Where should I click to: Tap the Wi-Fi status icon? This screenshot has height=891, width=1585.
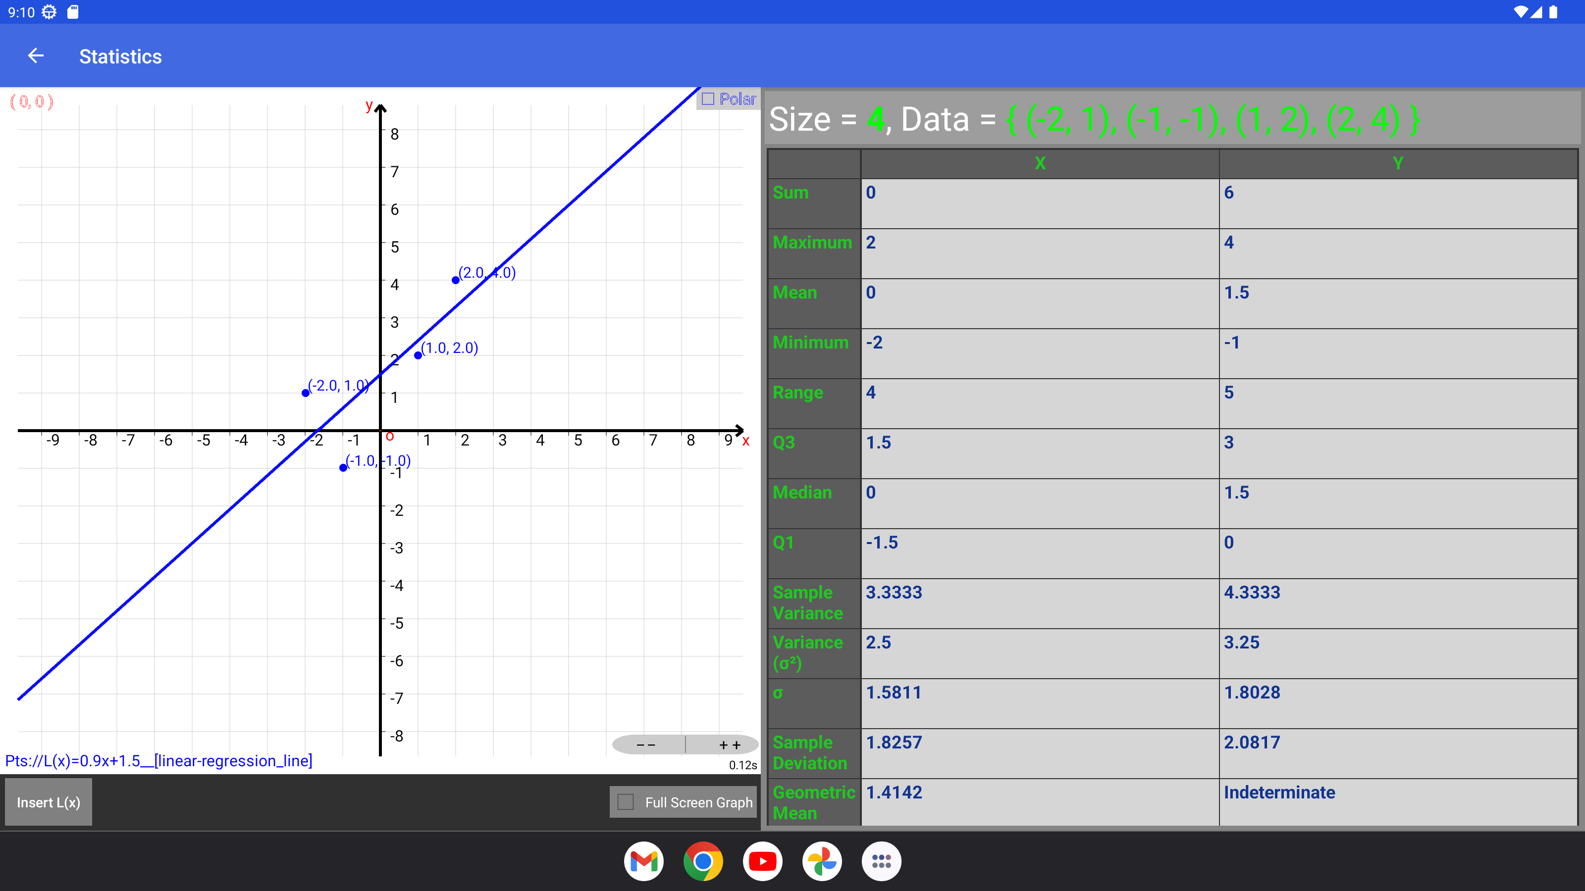click(x=1520, y=12)
